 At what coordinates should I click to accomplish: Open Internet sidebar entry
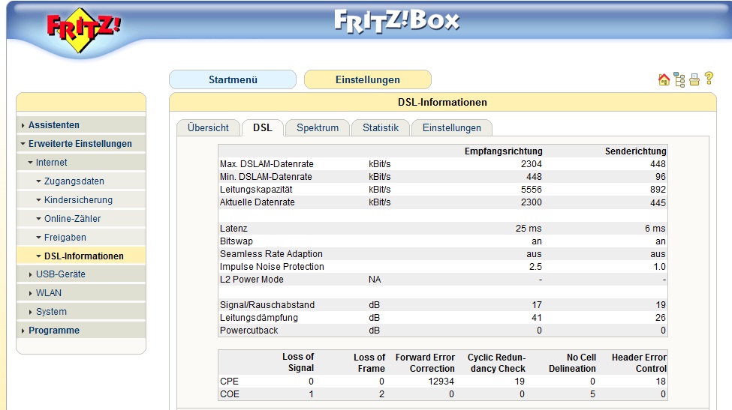click(x=51, y=162)
